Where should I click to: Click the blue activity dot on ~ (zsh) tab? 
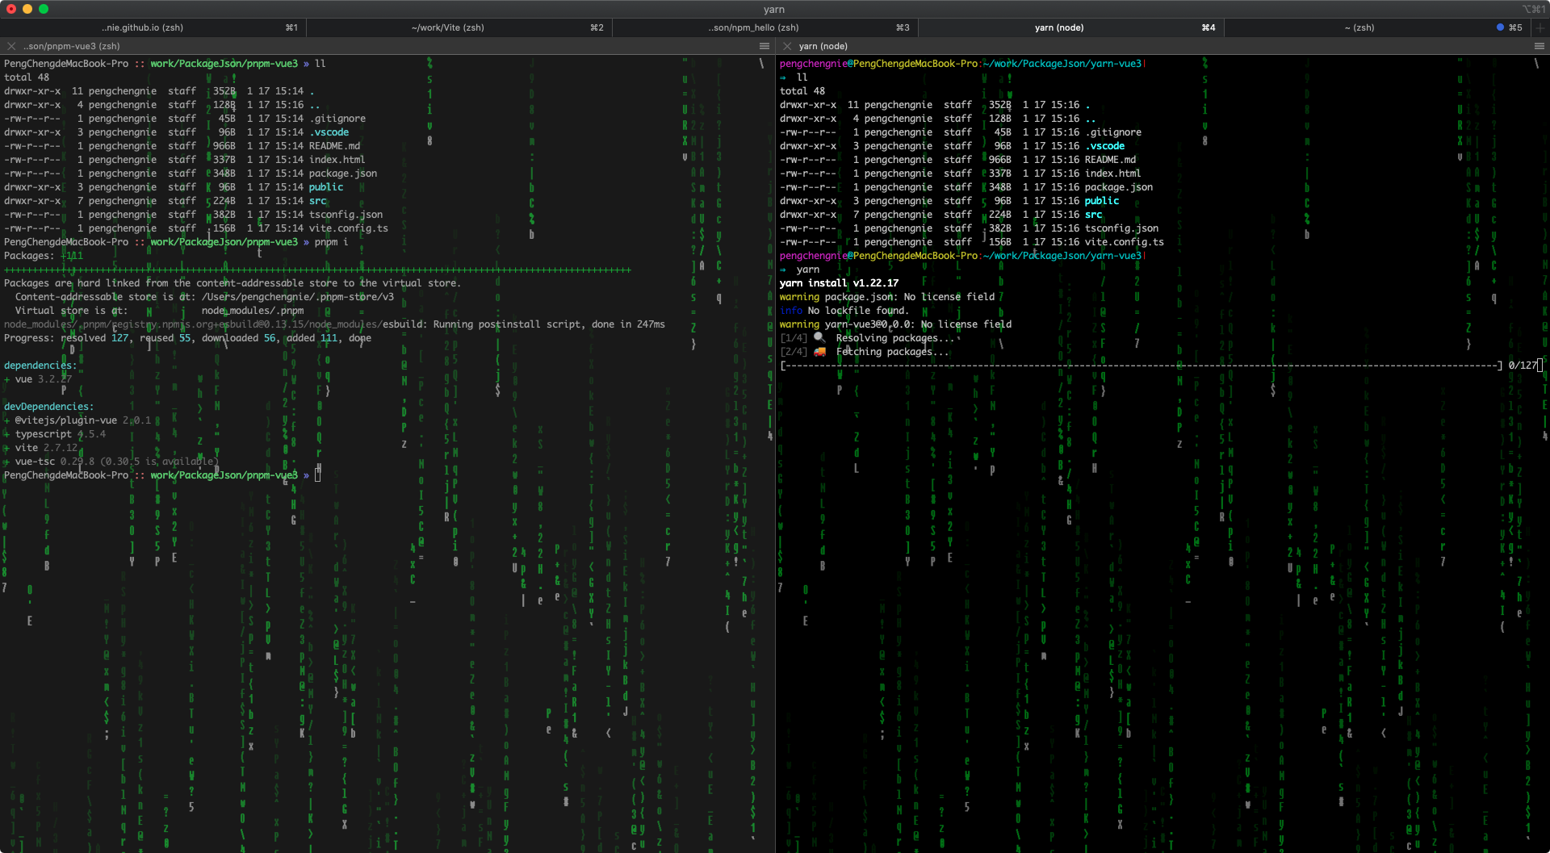(x=1500, y=27)
